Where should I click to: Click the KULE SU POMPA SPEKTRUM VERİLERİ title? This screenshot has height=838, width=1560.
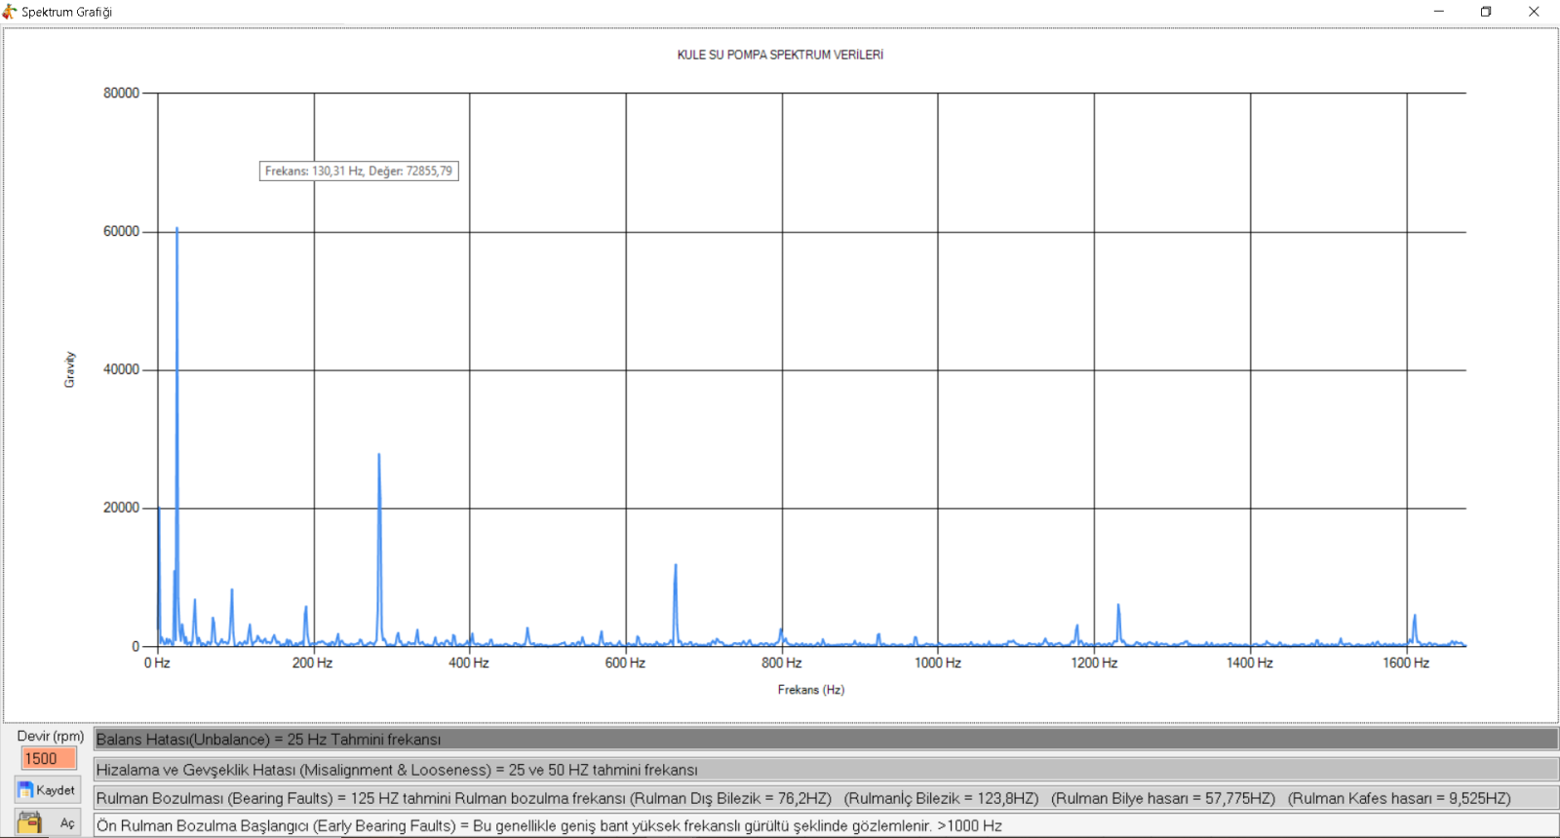pos(780,55)
